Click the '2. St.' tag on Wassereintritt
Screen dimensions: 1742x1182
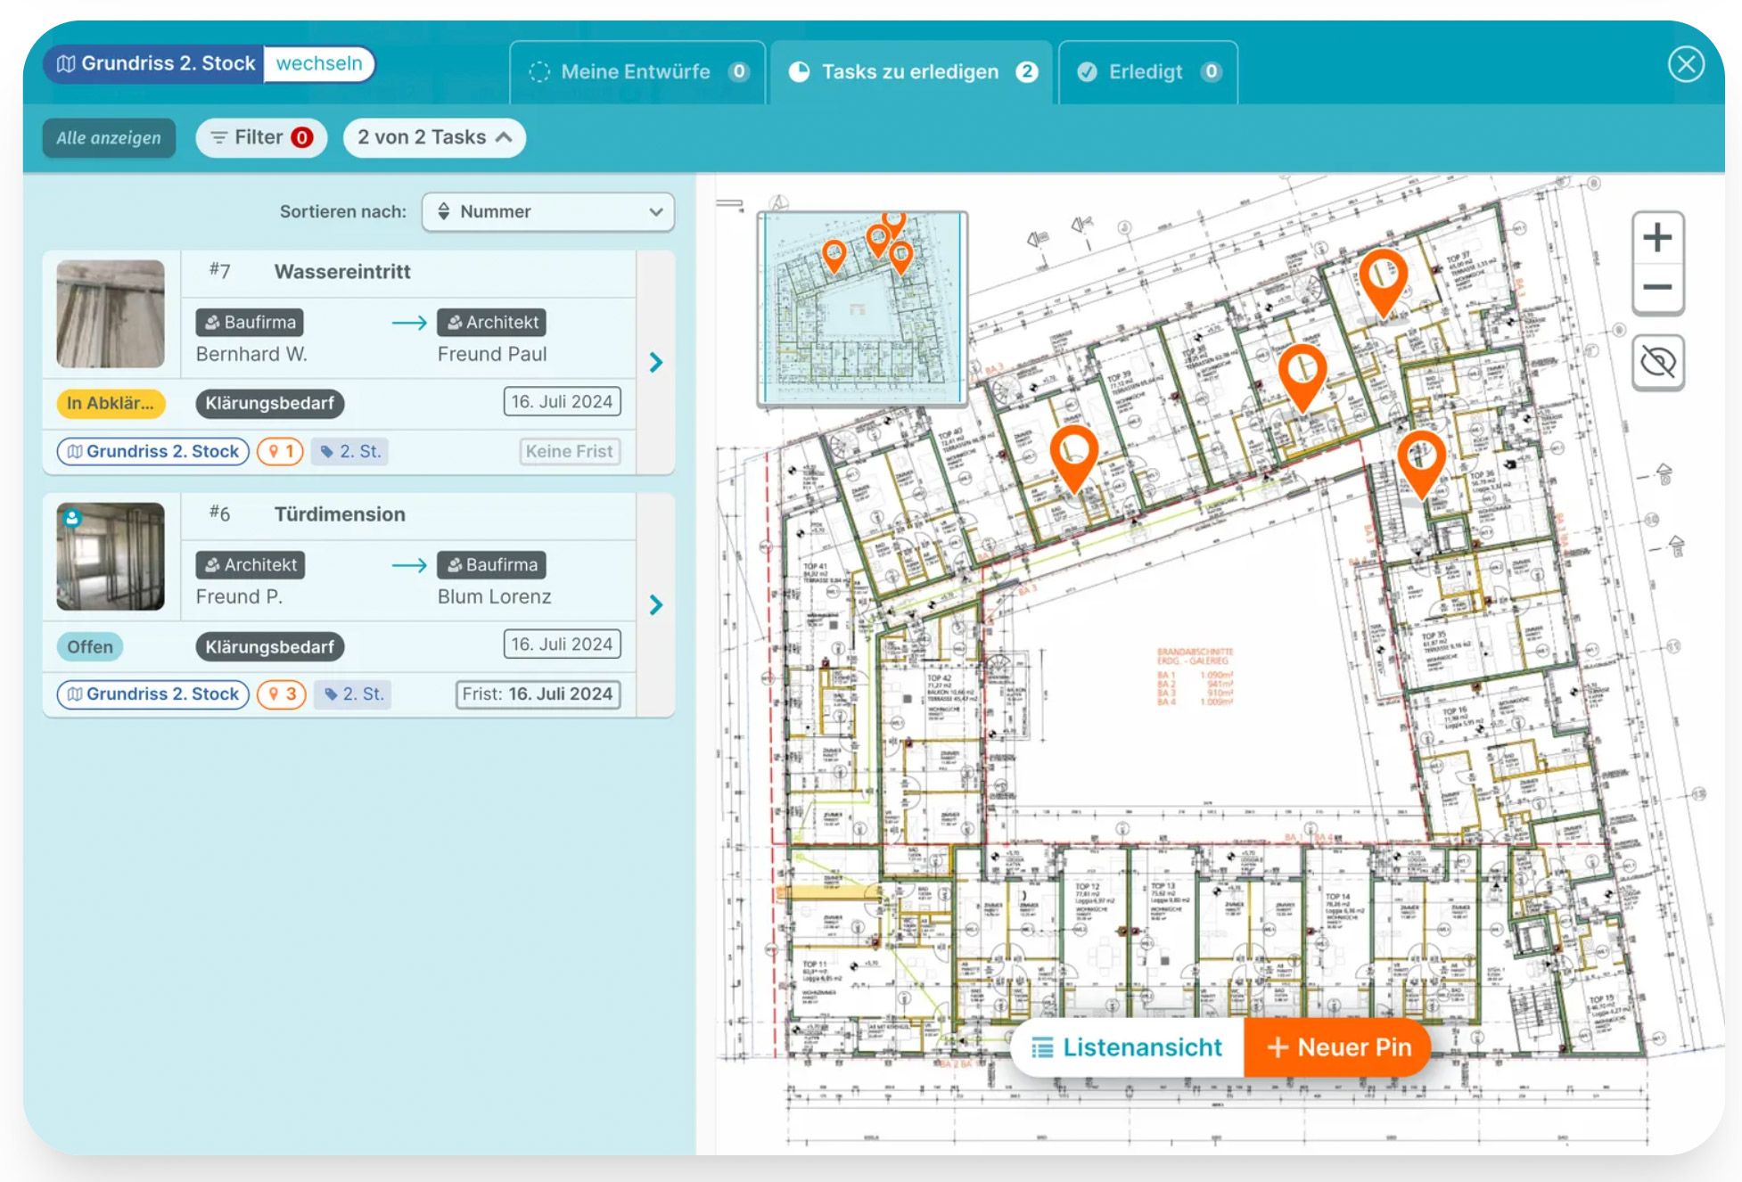(351, 451)
